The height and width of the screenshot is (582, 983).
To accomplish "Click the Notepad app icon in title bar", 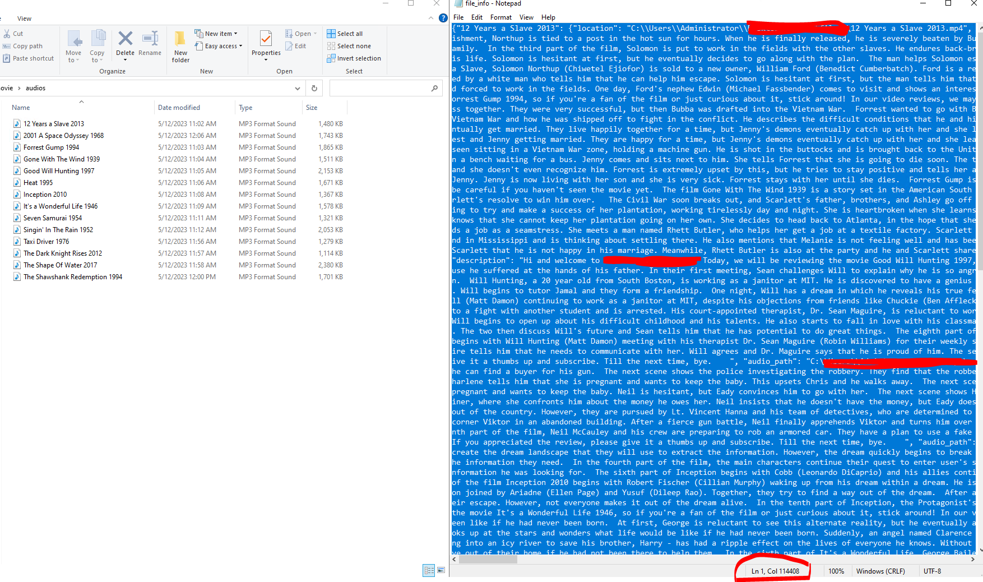I will pos(458,3).
